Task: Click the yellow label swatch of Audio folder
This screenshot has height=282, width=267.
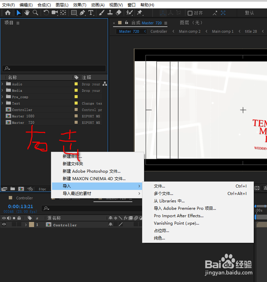Action: pos(76,84)
